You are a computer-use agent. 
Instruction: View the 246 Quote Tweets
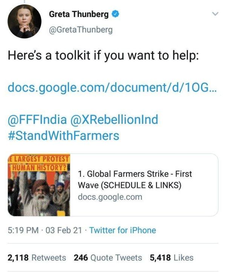(x=108, y=258)
